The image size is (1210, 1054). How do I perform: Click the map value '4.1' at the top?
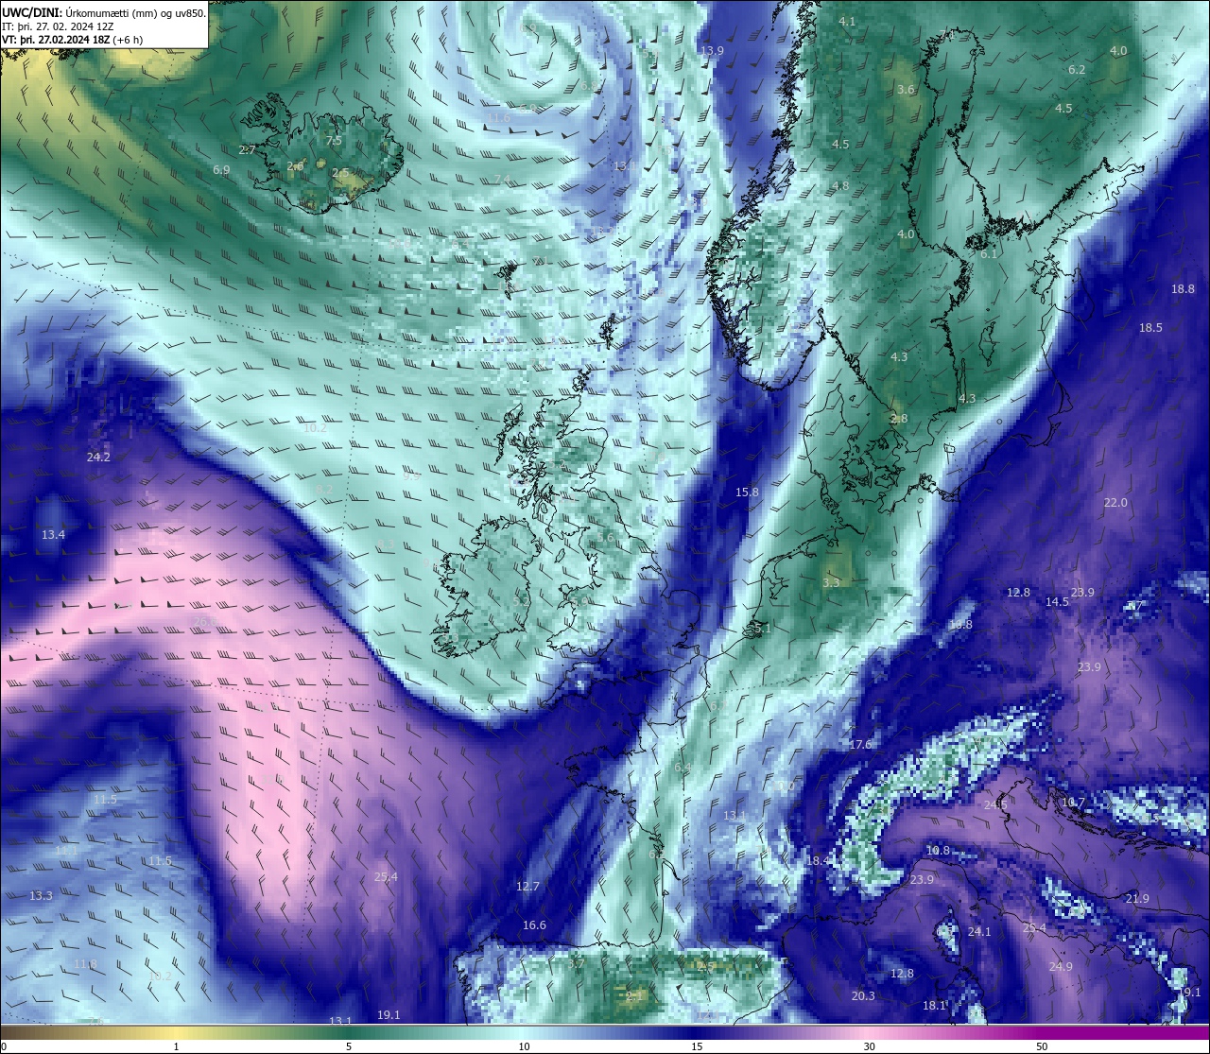pyautogui.click(x=847, y=21)
